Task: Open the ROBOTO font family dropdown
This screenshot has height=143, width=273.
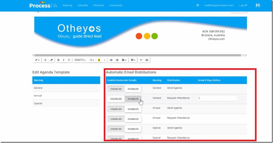Action: (80, 60)
